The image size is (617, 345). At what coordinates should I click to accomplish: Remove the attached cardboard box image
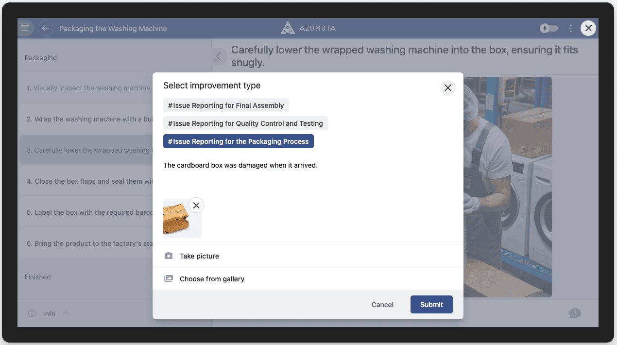(196, 206)
